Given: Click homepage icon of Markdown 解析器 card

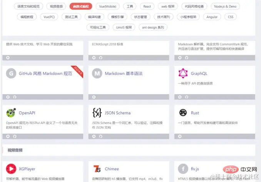Looking at the screenshot, I should point(180,58).
